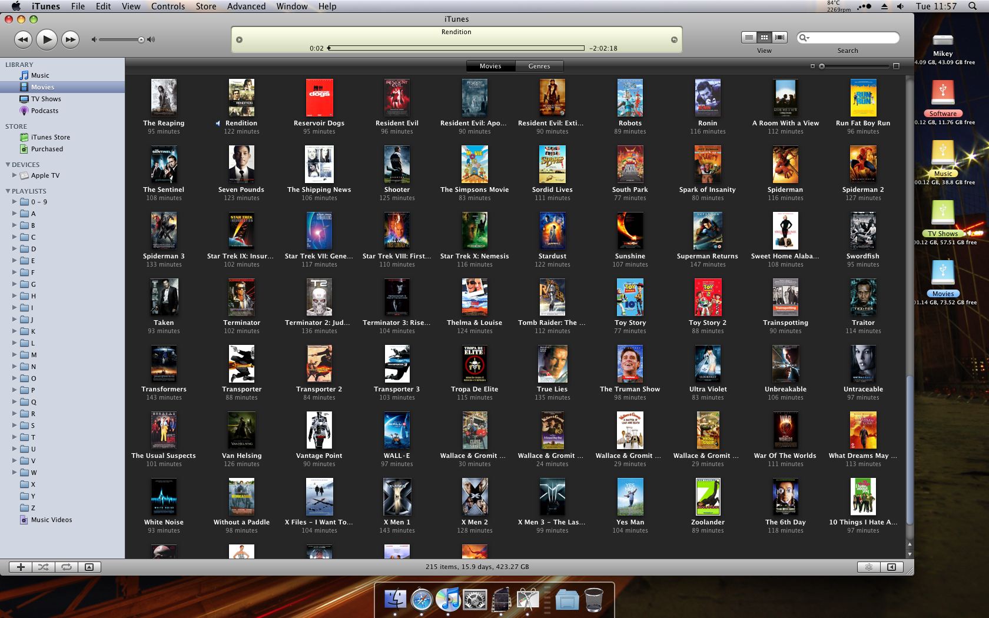
Task: Open the search field dropdown magnifier
Action: coord(804,37)
